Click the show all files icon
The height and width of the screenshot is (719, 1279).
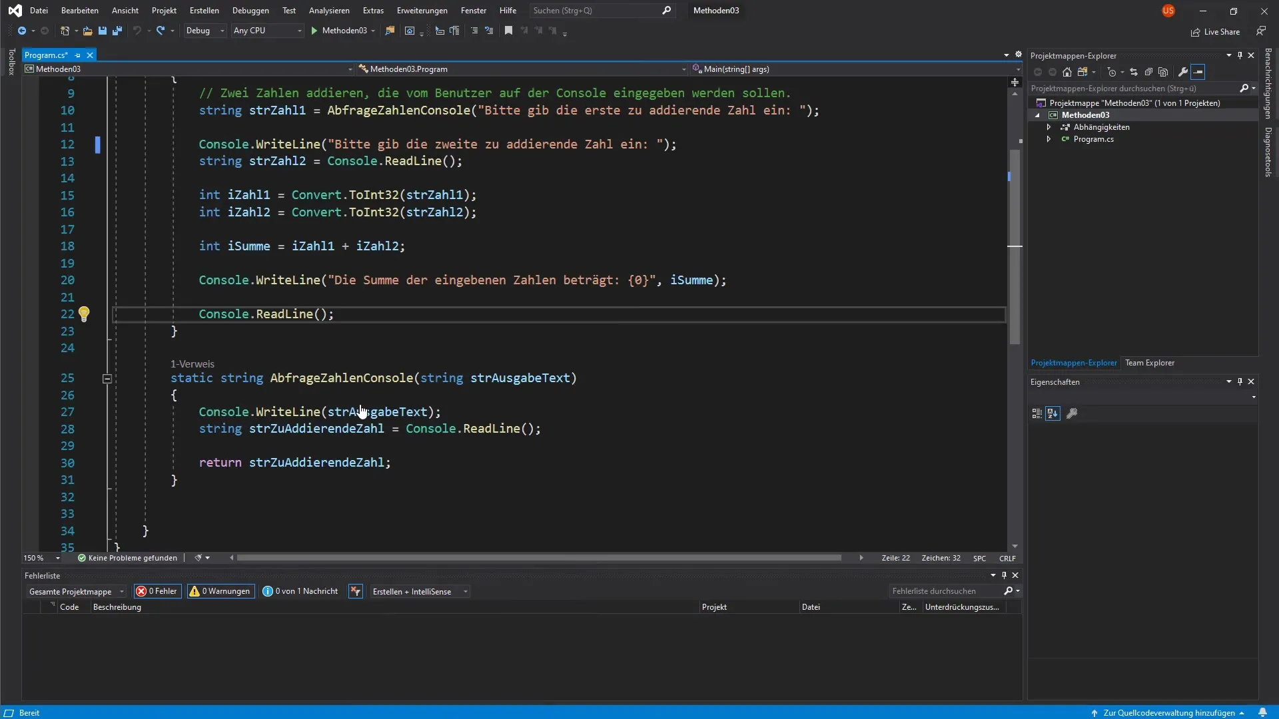[x=1163, y=72]
